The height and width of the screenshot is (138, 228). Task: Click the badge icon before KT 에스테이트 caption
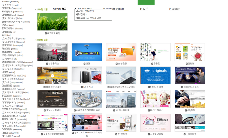point(114,110)
